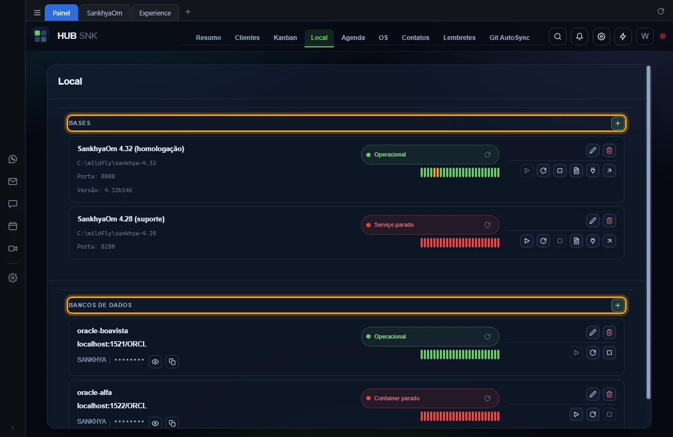
Task: Click the vertical scrollbar of the Local panel
Action: pyautogui.click(x=648, y=233)
